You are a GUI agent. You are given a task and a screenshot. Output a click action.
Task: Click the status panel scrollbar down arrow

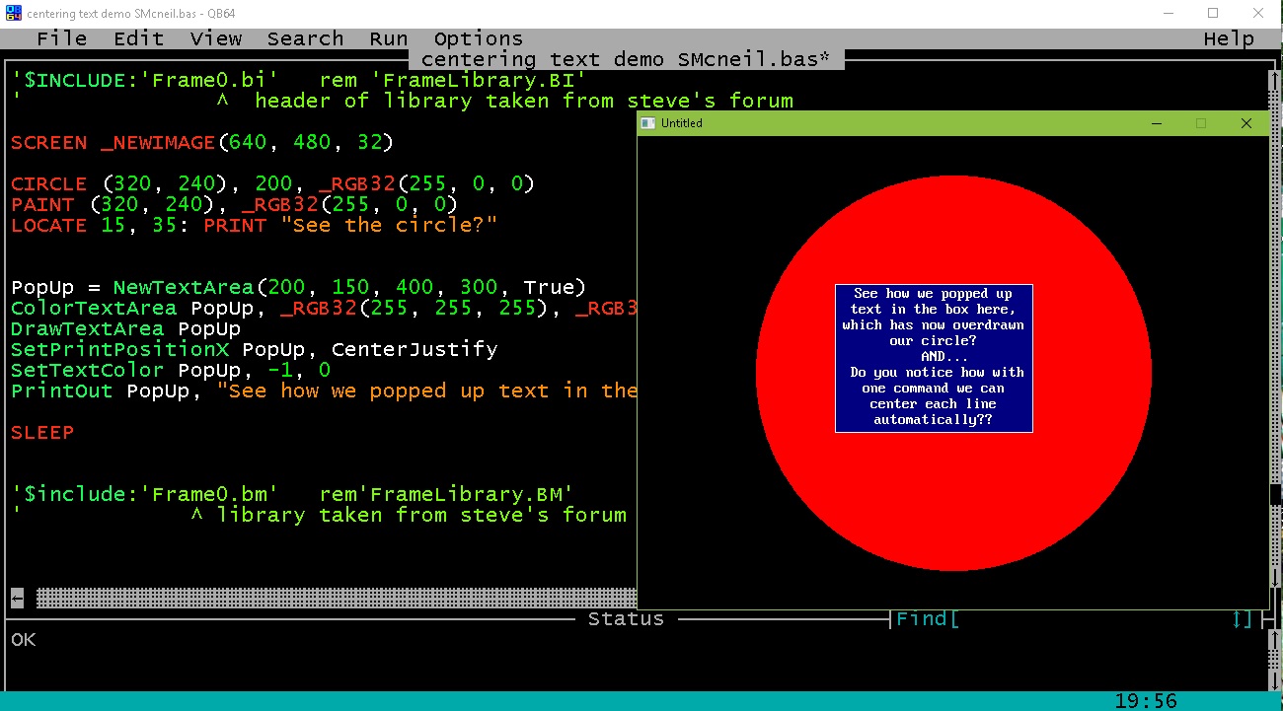(x=1273, y=680)
